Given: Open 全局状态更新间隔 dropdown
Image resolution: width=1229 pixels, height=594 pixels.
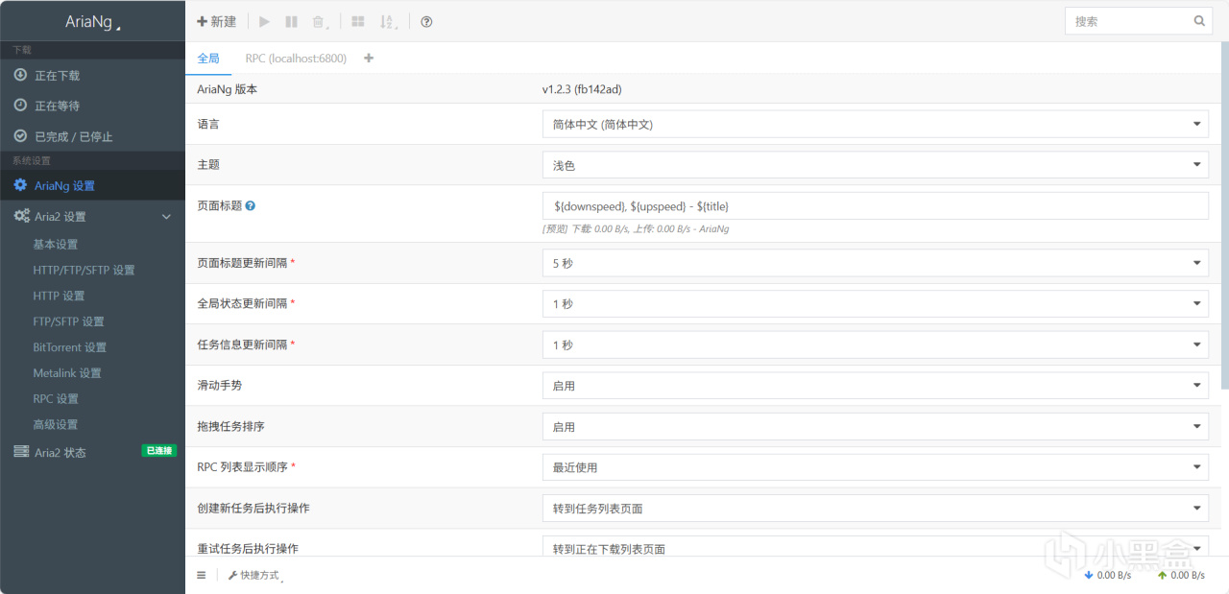Looking at the screenshot, I should click(x=876, y=304).
